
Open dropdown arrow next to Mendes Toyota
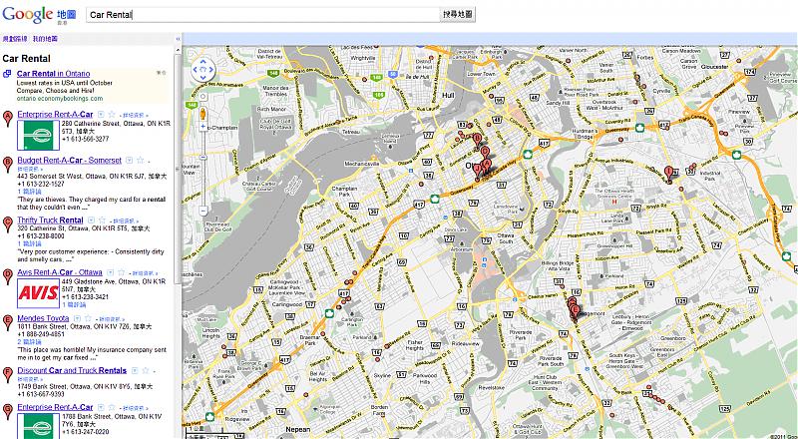(x=77, y=318)
